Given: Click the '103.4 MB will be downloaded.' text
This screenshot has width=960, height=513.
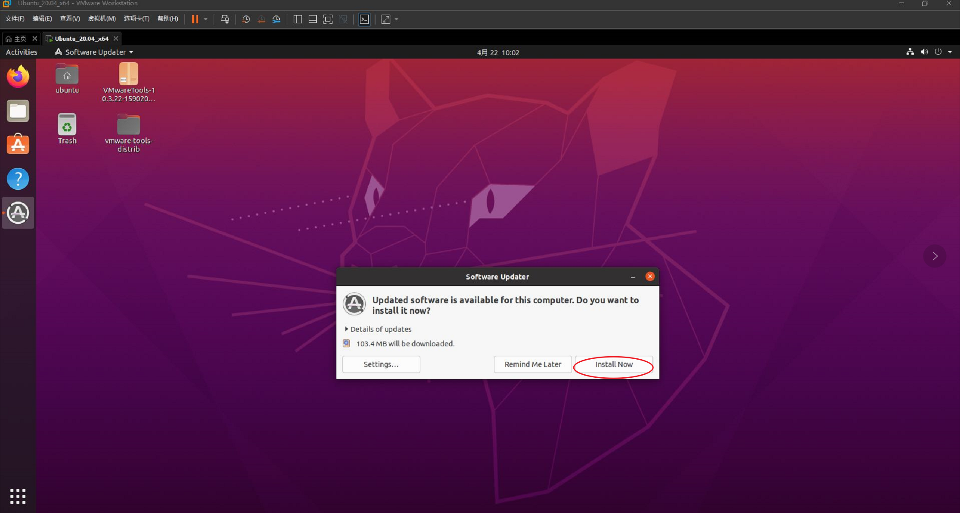Looking at the screenshot, I should 405,344.
